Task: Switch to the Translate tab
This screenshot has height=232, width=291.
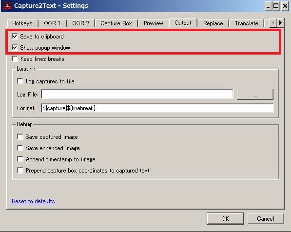Action: point(247,23)
